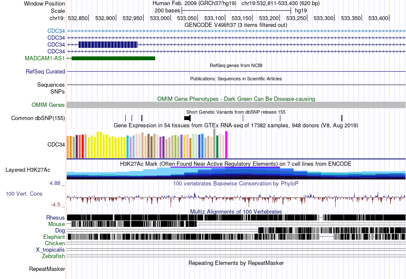Select 'Short Genetic Variants from dbSNP release 155'
Screen dimensions: 406x279
[x=236, y=112]
